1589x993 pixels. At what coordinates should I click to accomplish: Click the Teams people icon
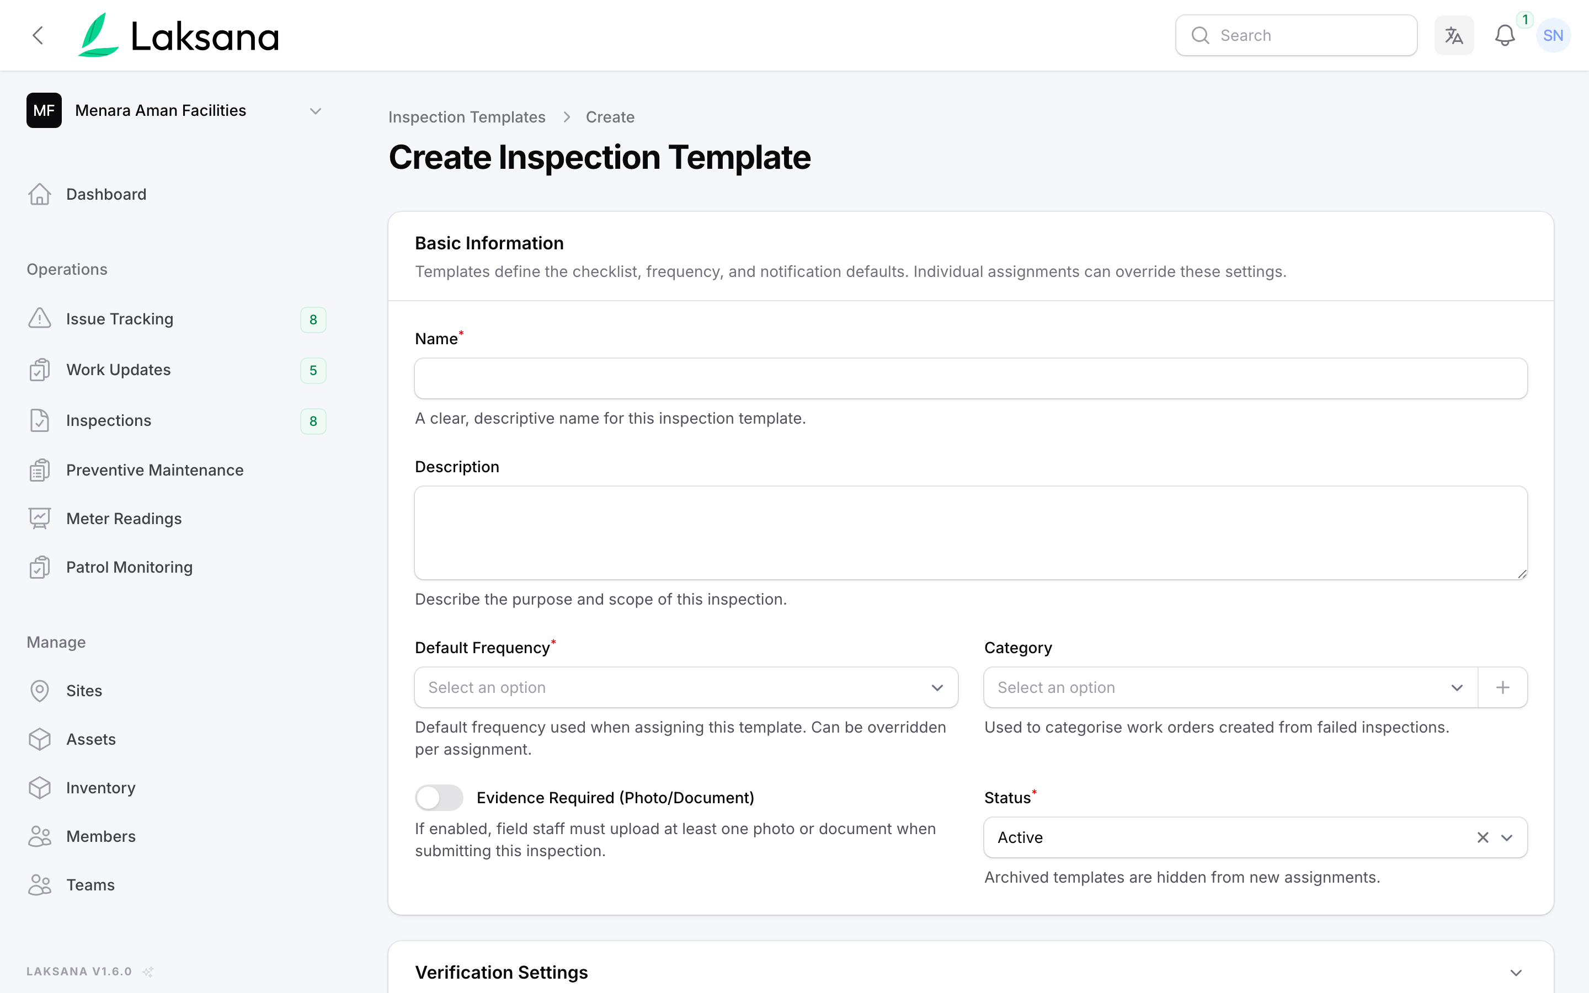39,885
